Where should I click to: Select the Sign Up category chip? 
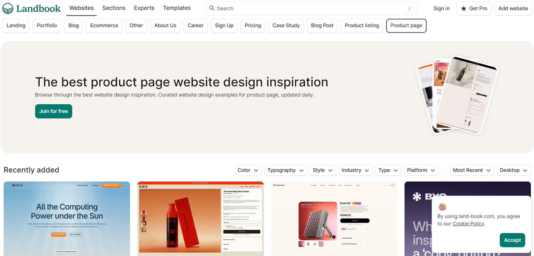[224, 25]
